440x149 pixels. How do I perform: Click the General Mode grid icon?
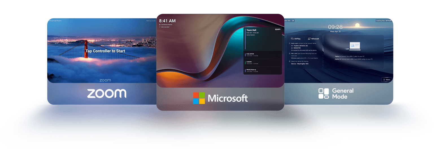point(324,94)
